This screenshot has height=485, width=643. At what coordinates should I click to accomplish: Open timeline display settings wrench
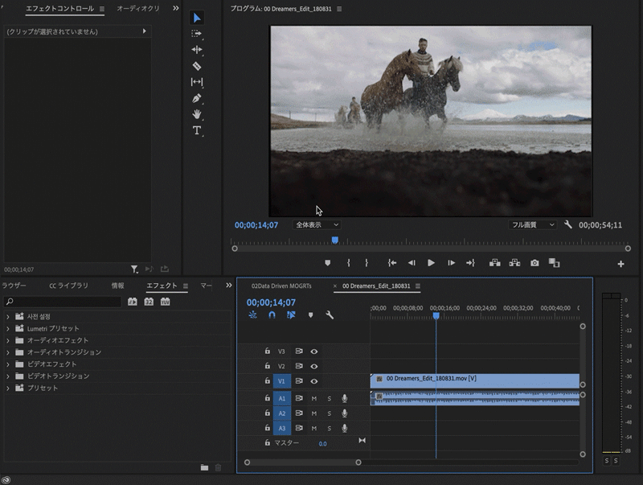(x=329, y=315)
